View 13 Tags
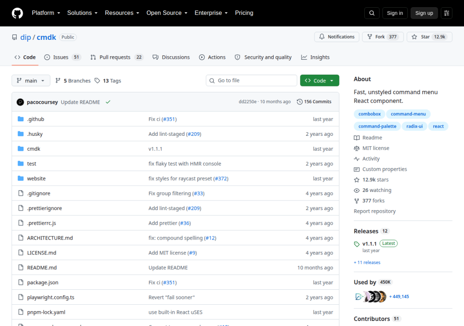Viewport: 464px width, 326px height. tap(108, 81)
